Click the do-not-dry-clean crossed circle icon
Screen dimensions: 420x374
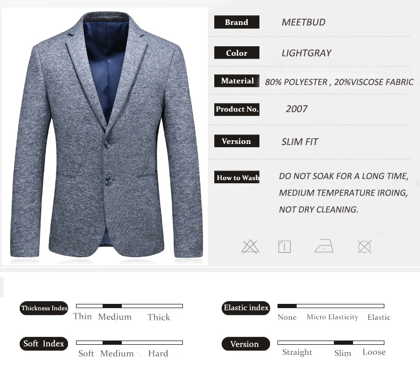(365, 246)
